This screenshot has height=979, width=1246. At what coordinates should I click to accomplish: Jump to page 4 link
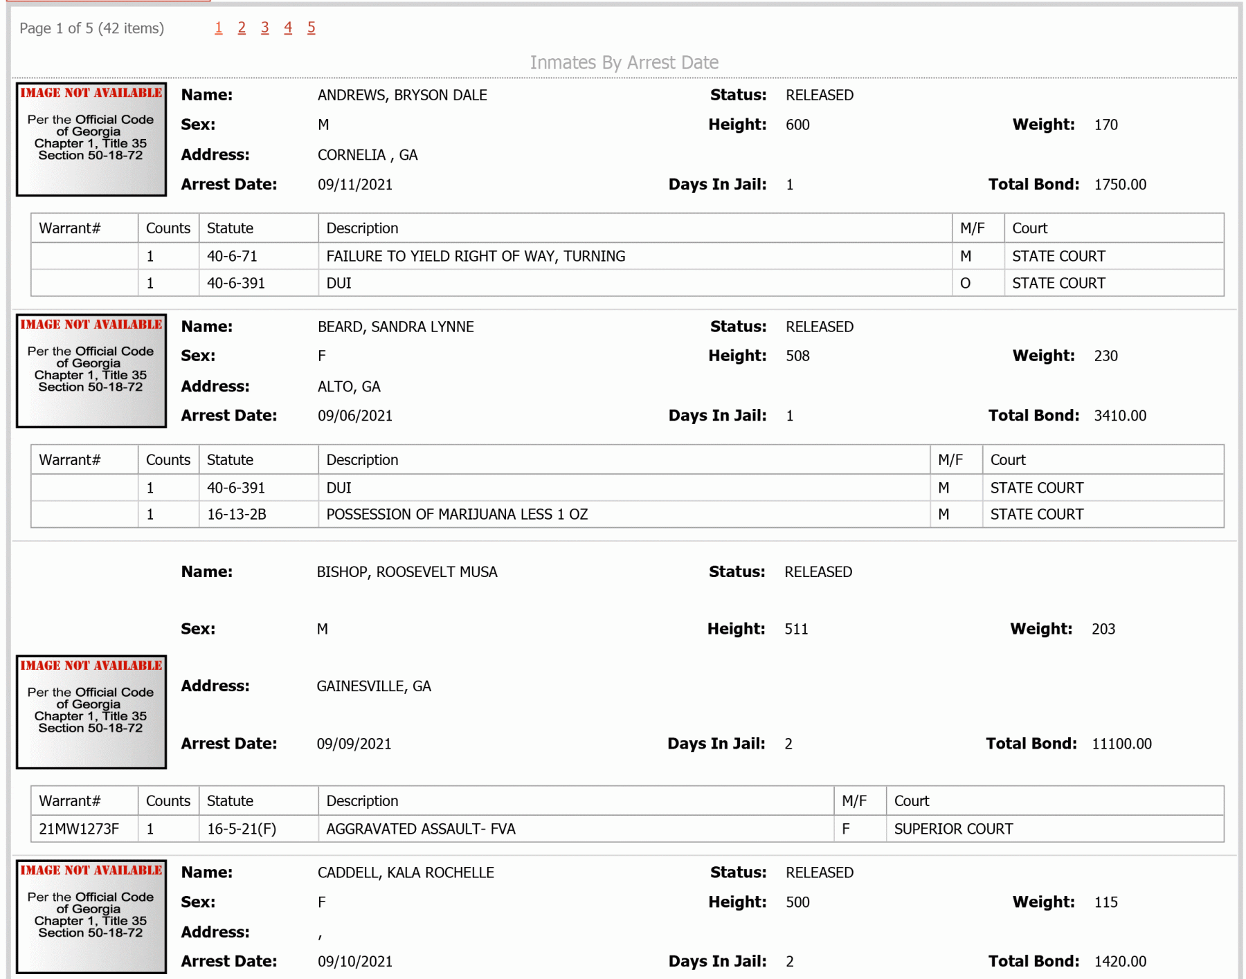288,28
